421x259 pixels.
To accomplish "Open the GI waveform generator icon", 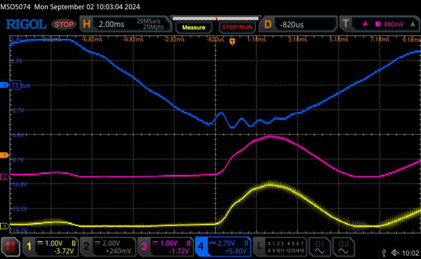I will 319,247.
